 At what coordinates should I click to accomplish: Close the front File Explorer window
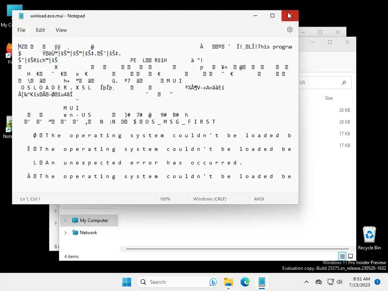tap(347, 42)
